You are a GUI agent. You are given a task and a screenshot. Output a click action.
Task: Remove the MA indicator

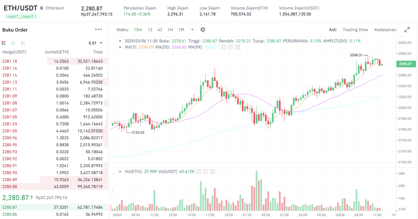click(x=238, y=47)
